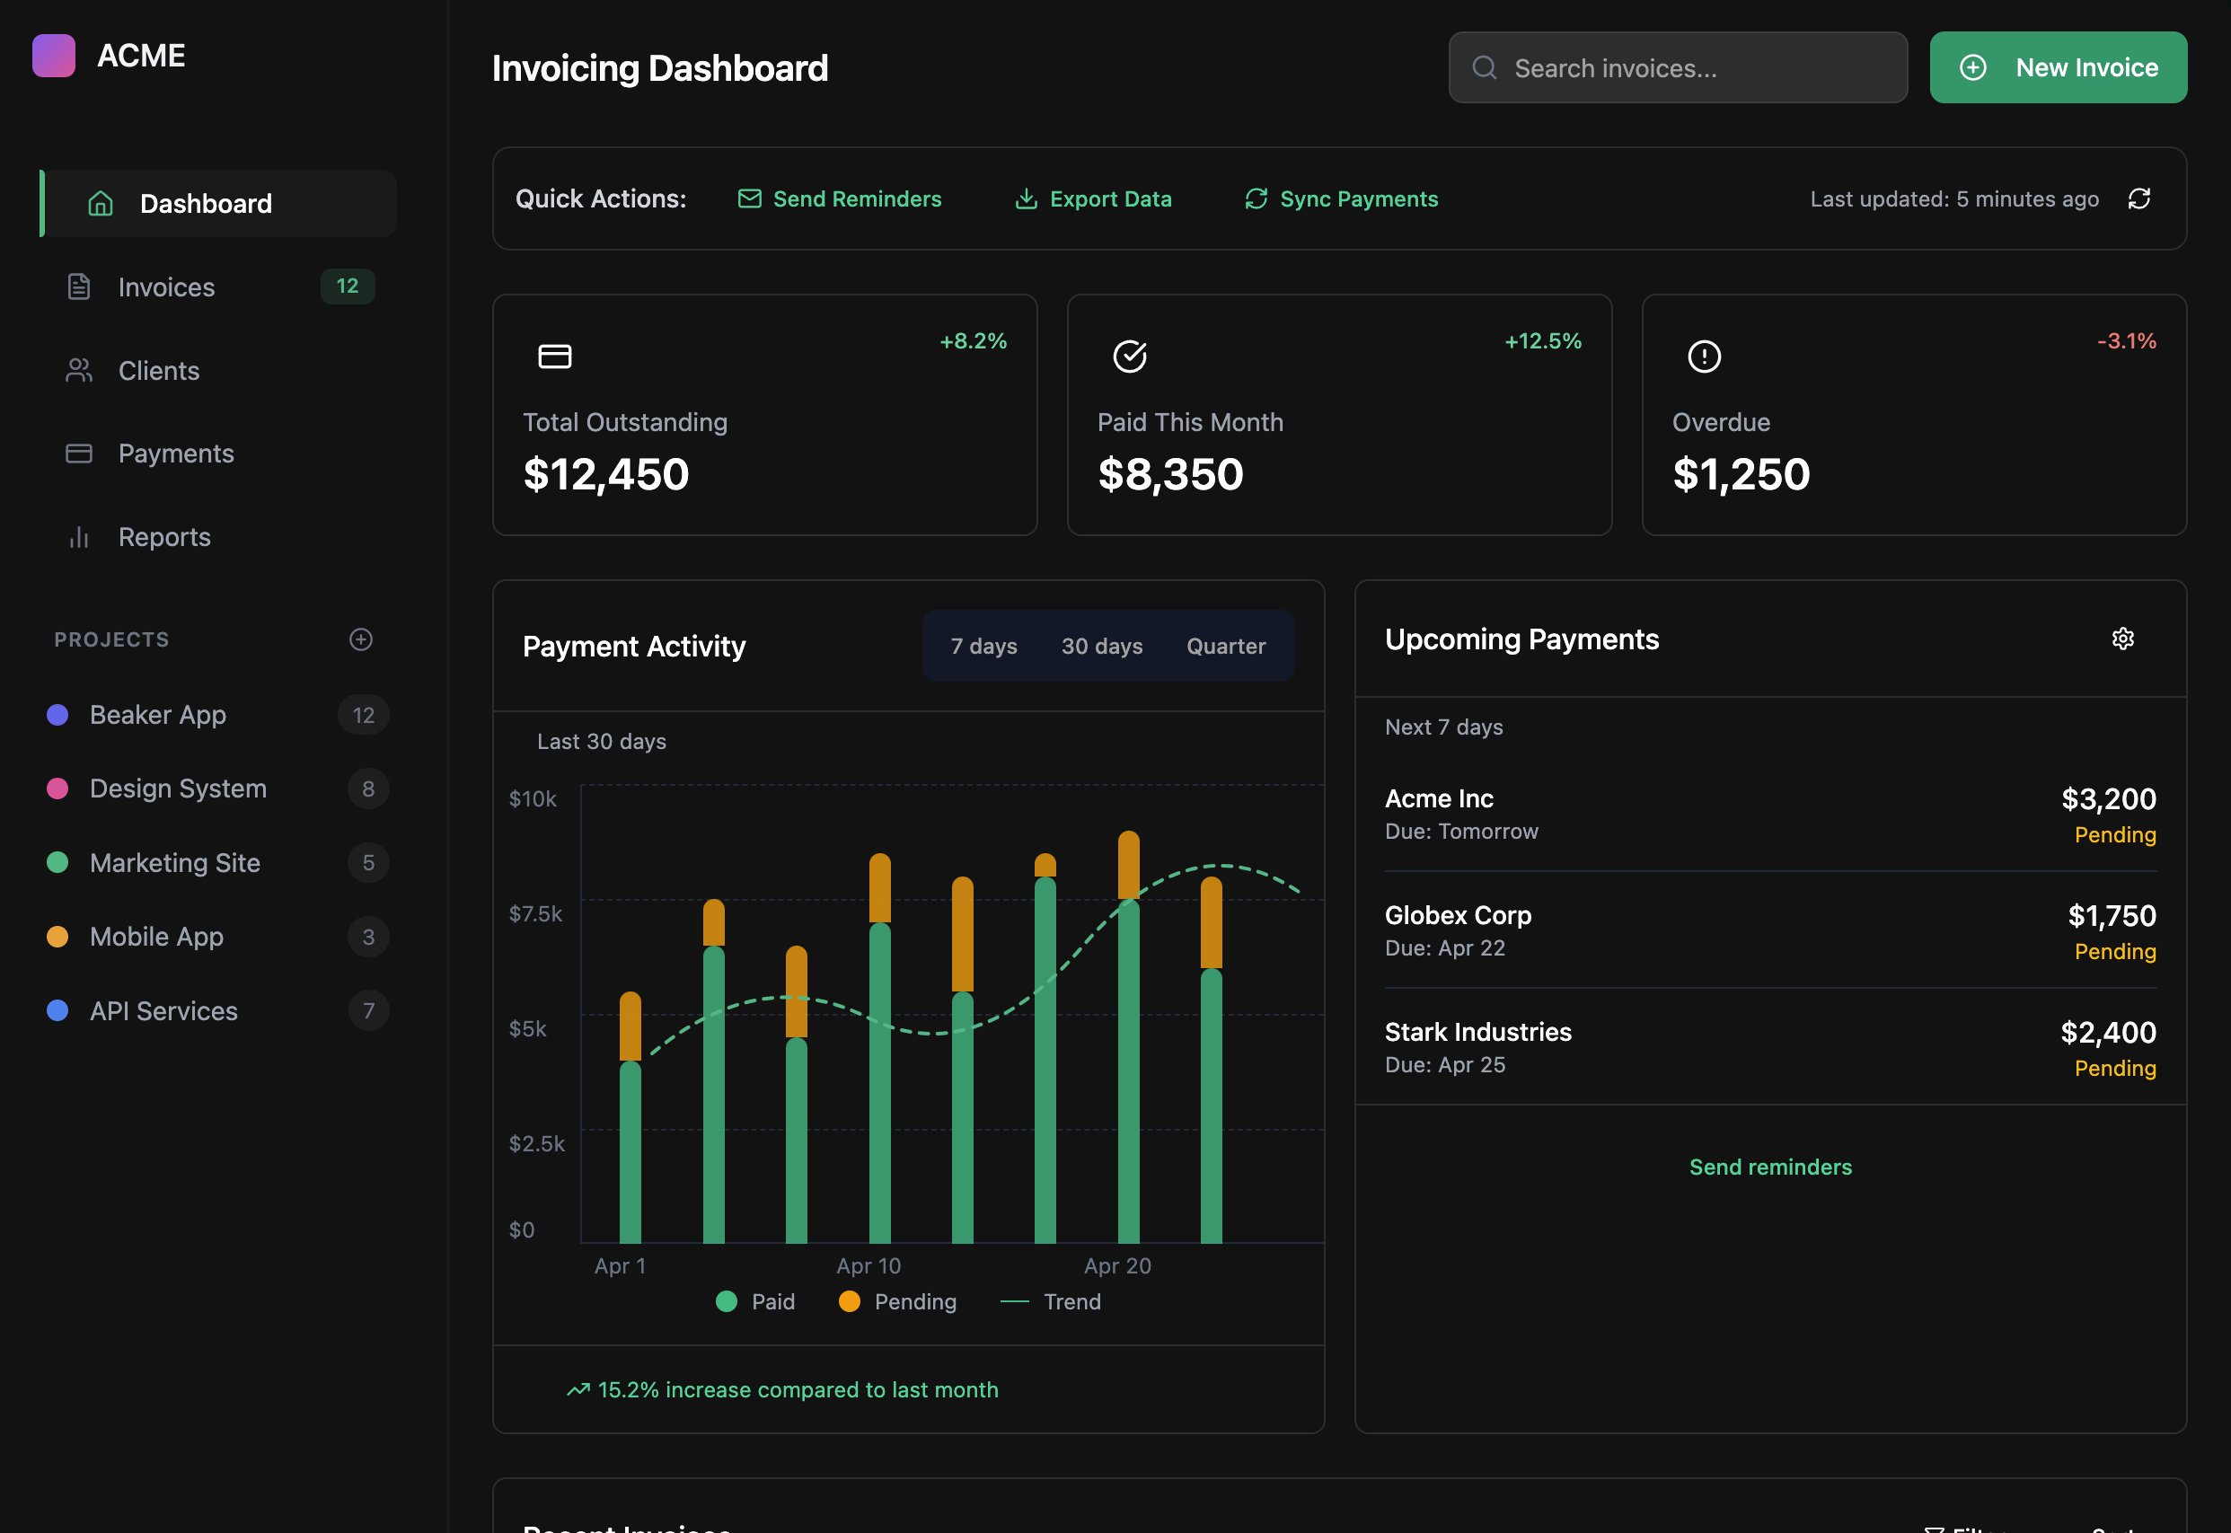Click the Send Reminders envelope icon
2231x1533 pixels.
(x=750, y=198)
